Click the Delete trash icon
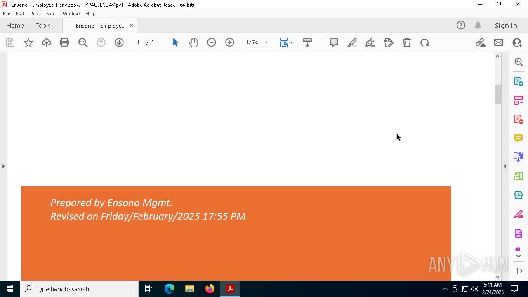This screenshot has height=297, width=528. [x=407, y=42]
